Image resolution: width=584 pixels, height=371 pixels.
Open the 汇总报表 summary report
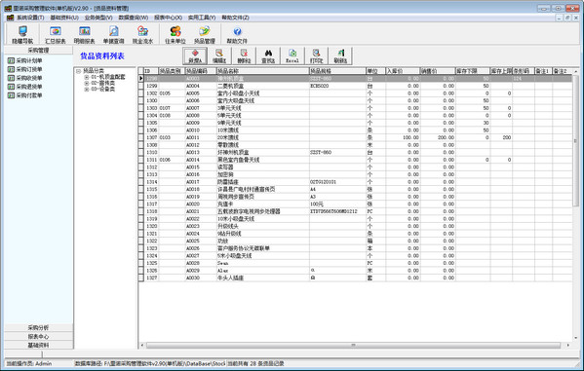(56, 34)
